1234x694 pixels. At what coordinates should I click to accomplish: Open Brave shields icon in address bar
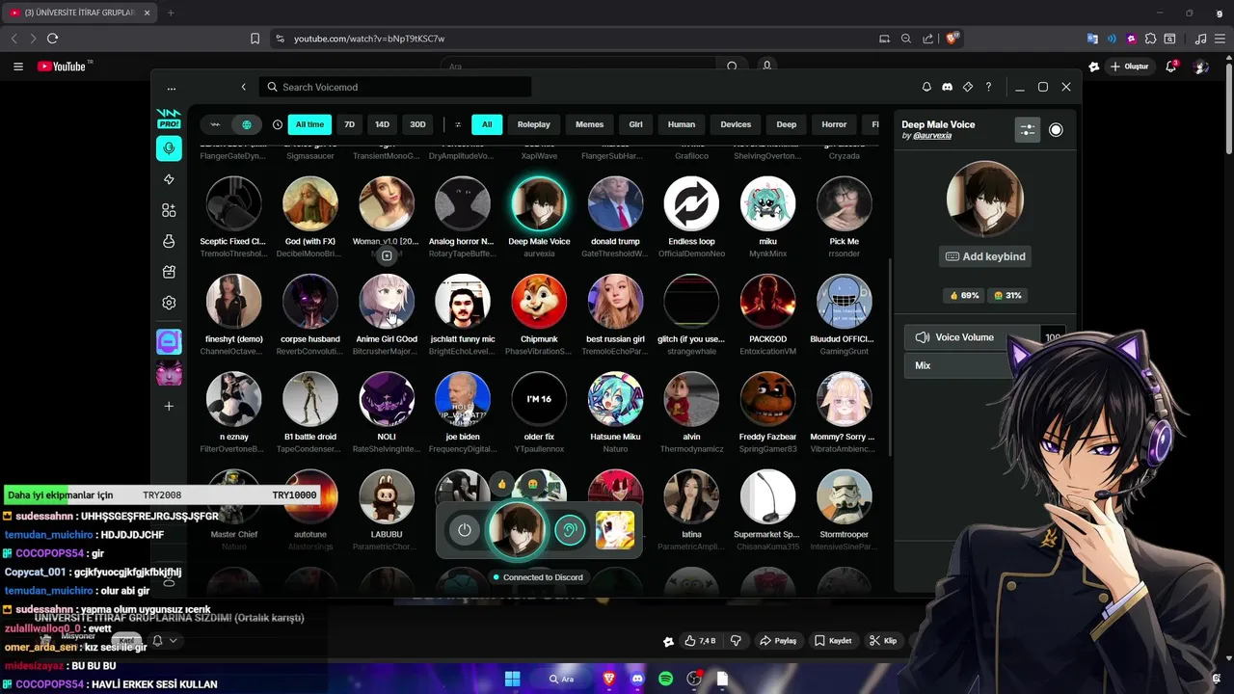pyautogui.click(x=952, y=39)
